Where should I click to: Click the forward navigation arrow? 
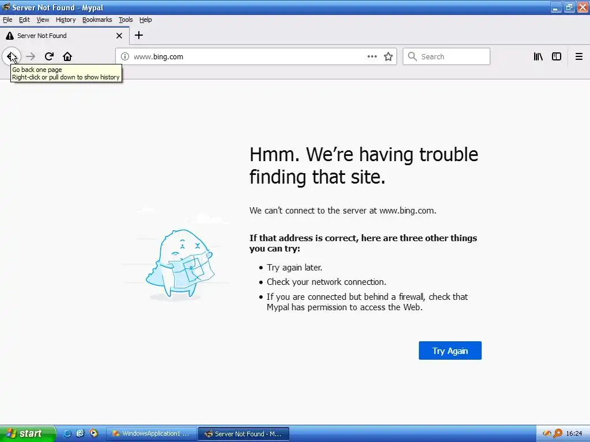click(x=31, y=56)
